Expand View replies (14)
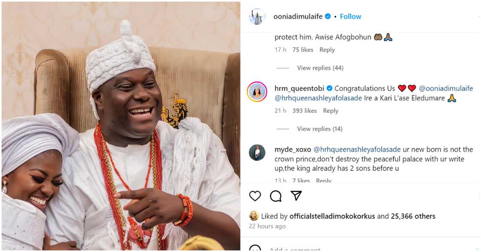The height and width of the screenshot is (252, 481). pyautogui.click(x=320, y=129)
